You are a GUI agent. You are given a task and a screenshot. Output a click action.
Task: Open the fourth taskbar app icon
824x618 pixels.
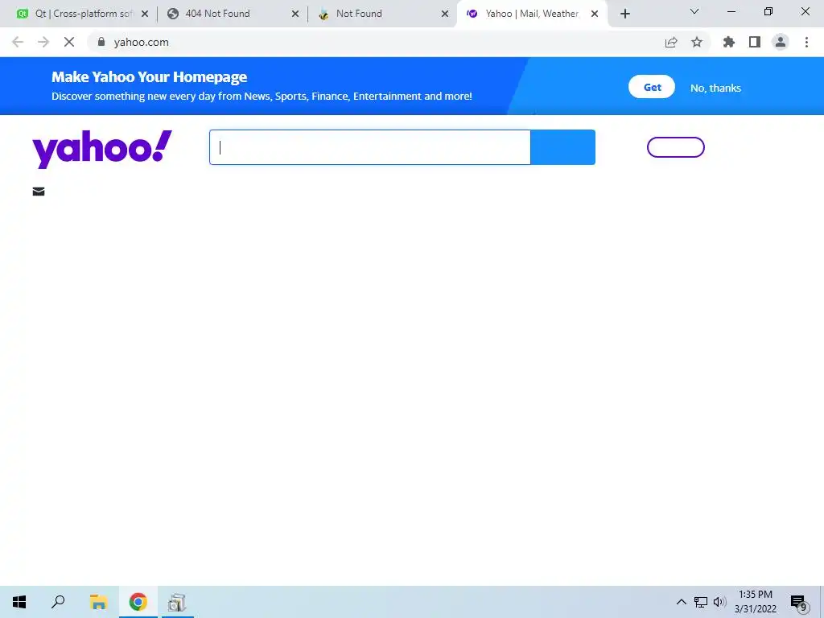pyautogui.click(x=177, y=602)
